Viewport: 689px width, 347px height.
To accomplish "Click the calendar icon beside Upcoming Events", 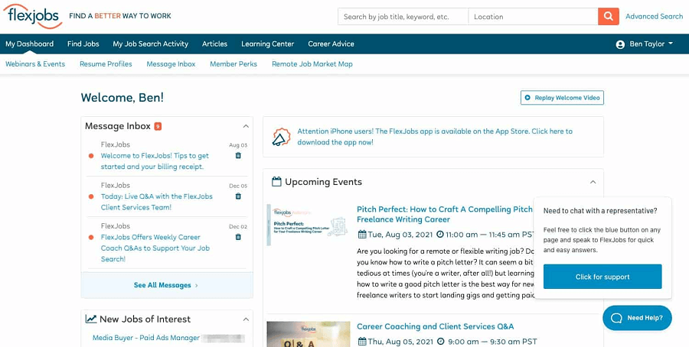I will tap(276, 182).
